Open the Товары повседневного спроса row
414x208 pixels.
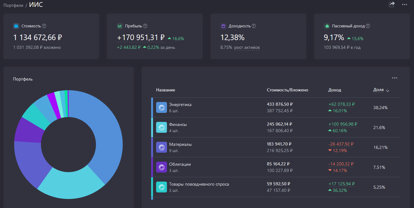(x=276, y=187)
